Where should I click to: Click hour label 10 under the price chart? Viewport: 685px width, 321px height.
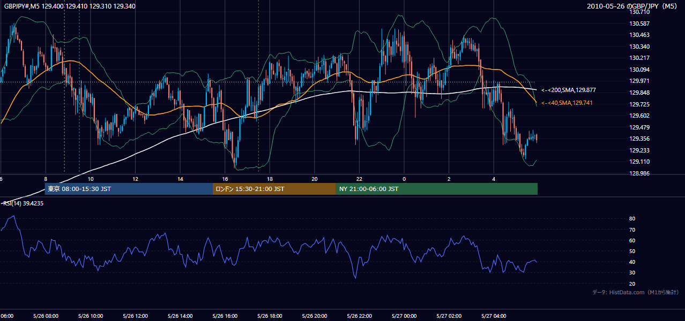pos(91,179)
